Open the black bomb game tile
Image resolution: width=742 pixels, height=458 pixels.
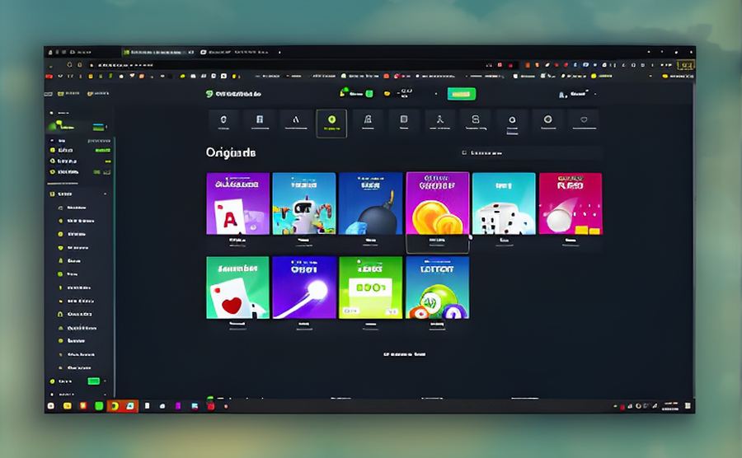pos(370,203)
